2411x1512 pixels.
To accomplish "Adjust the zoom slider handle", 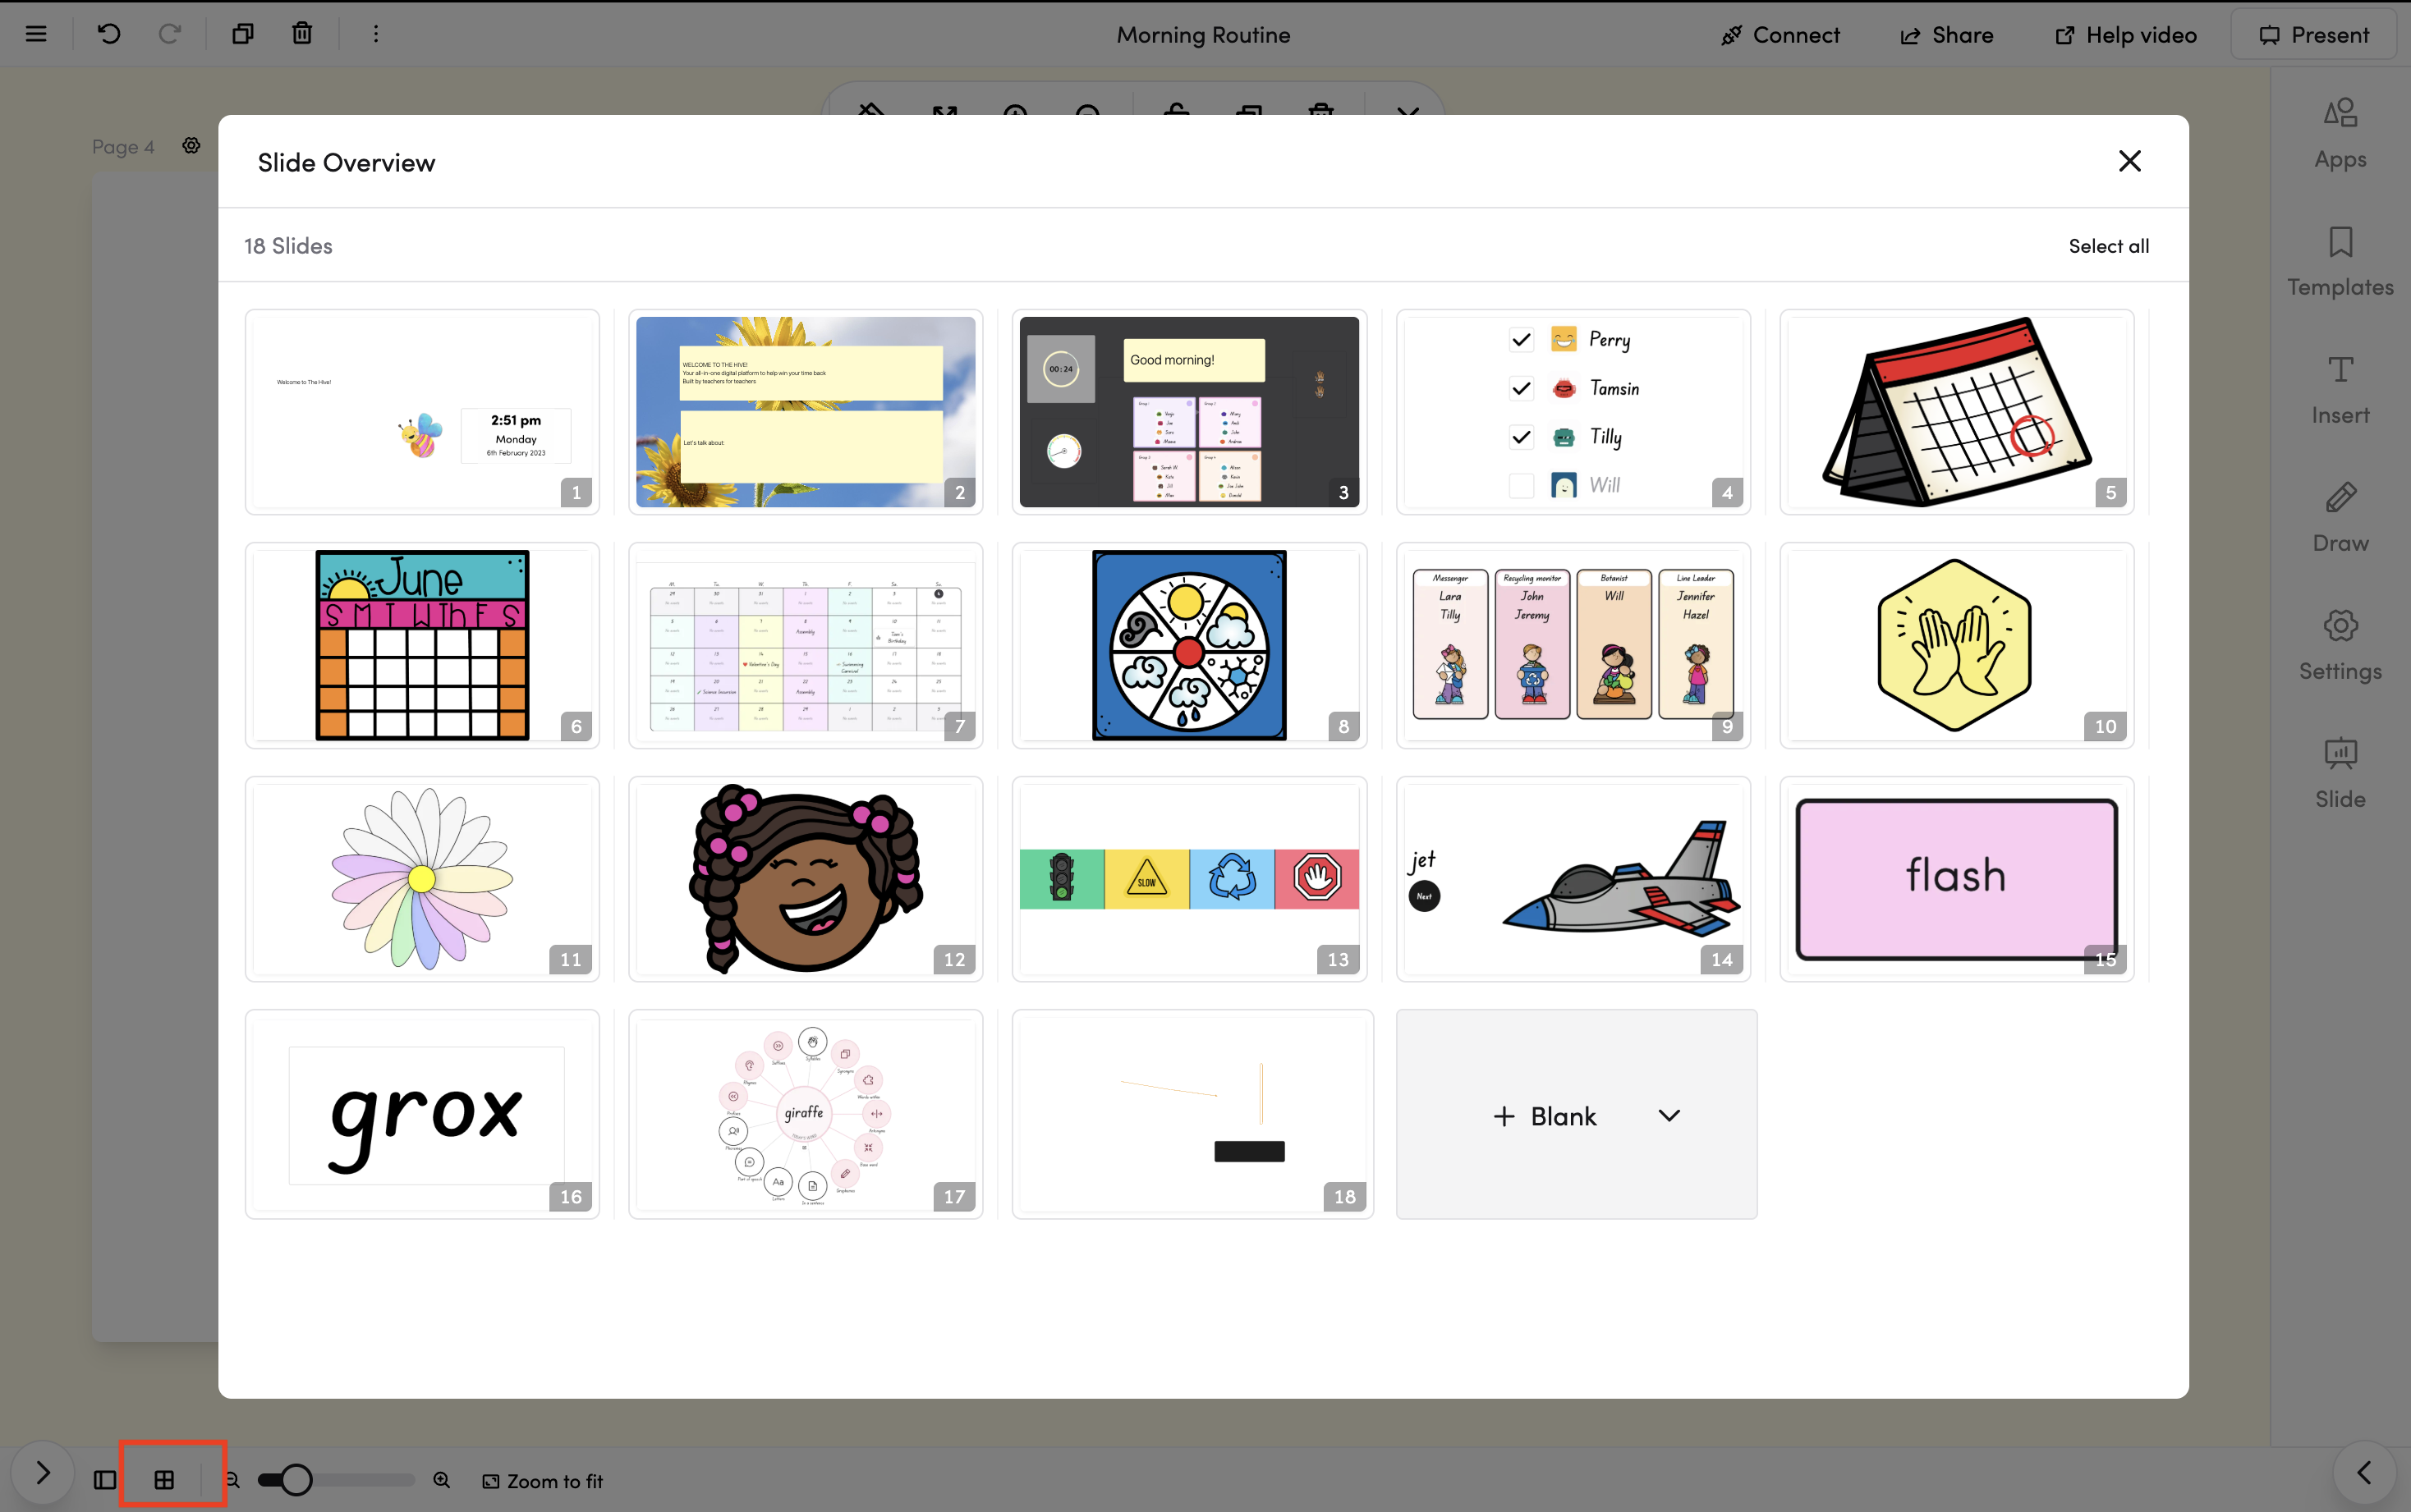I will [x=296, y=1479].
